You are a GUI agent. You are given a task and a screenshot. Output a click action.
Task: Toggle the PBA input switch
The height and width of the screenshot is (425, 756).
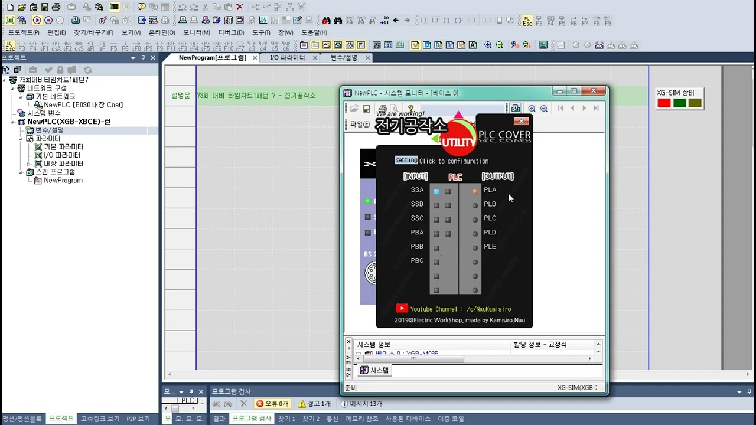pos(436,234)
